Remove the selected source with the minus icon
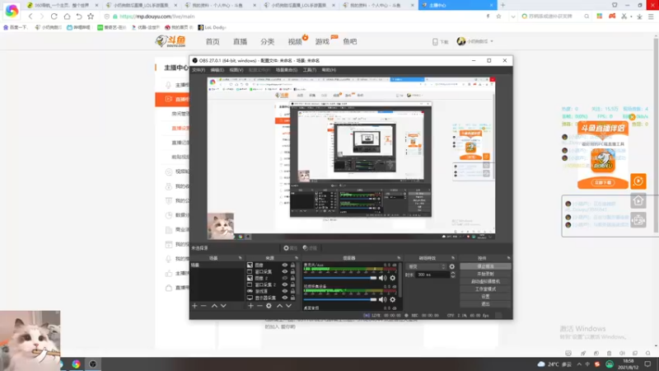Screen dimensions: 659x371 tap(259, 306)
